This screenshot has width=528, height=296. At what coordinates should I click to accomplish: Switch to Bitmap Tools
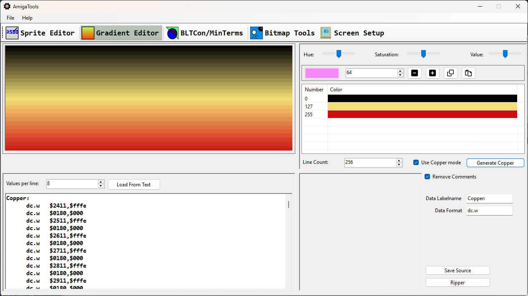click(282, 33)
